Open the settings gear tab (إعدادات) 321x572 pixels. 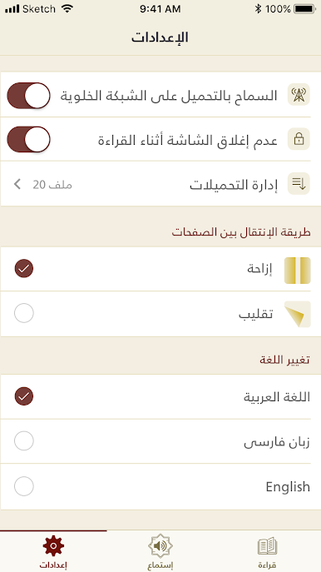pyautogui.click(x=53, y=553)
